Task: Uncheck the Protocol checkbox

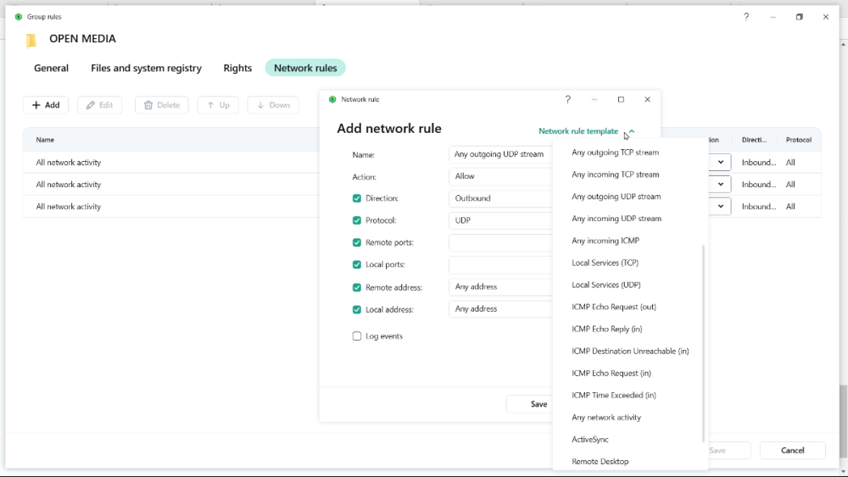Action: [x=357, y=220]
